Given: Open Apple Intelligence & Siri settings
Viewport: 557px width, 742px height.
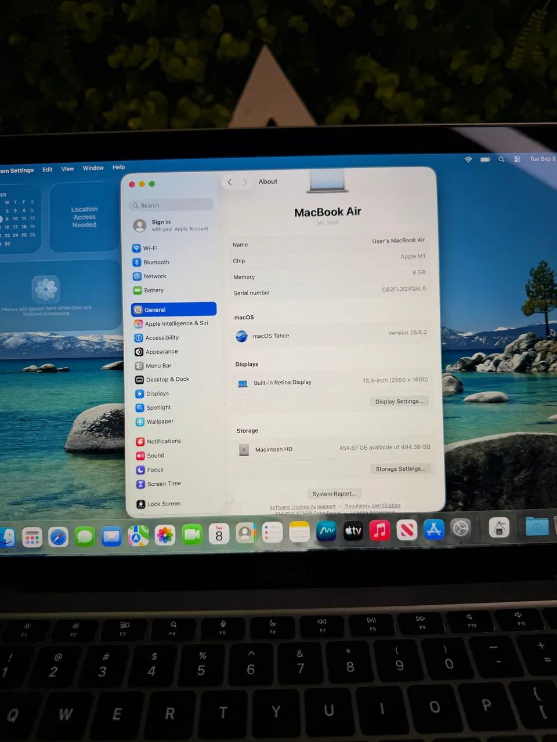Looking at the screenshot, I should click(x=171, y=323).
